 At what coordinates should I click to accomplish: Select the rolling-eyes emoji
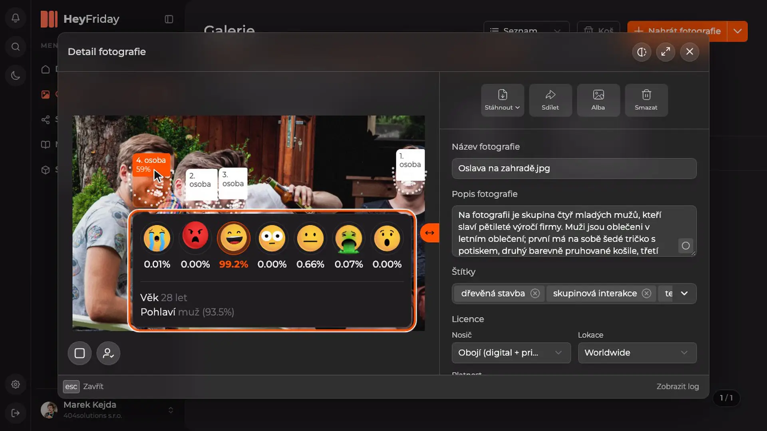(272, 238)
